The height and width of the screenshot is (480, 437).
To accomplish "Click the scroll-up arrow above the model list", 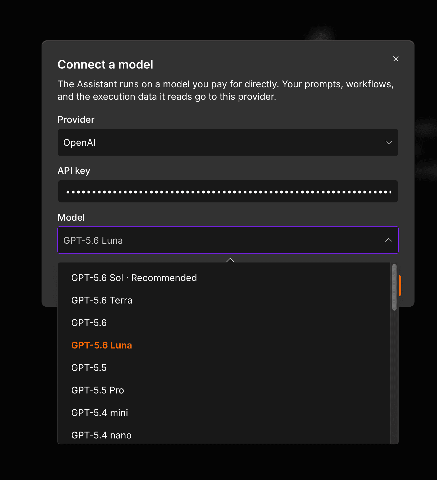I will coord(230,260).
